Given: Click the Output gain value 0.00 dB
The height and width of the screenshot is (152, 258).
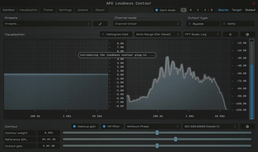Looking at the screenshot, I should click(x=49, y=146).
